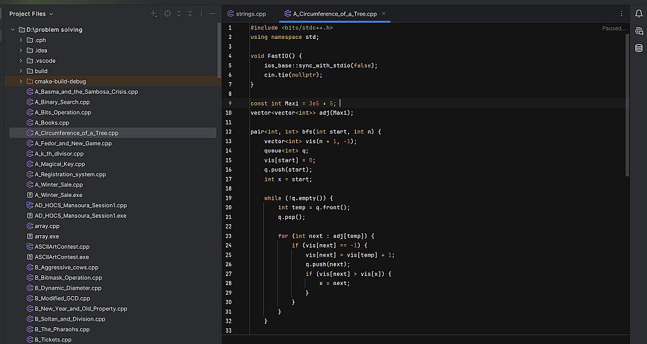Open the Notifications bell panel
The width and height of the screenshot is (647, 344).
tap(639, 14)
